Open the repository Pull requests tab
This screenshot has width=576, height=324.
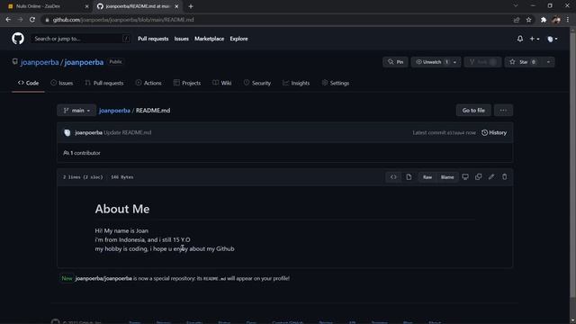click(x=104, y=83)
